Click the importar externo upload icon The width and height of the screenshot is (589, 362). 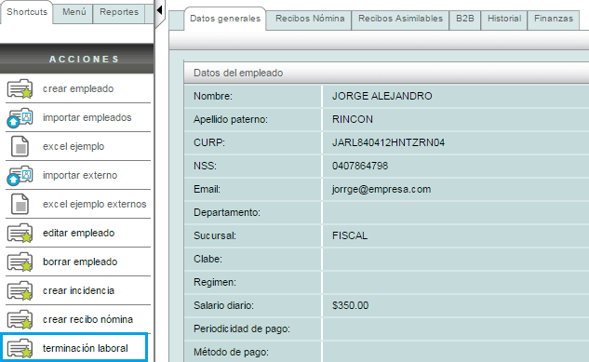pos(20,175)
